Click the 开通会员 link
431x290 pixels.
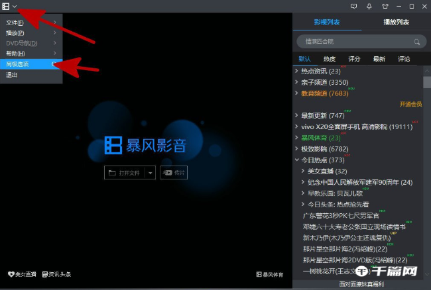coord(410,104)
